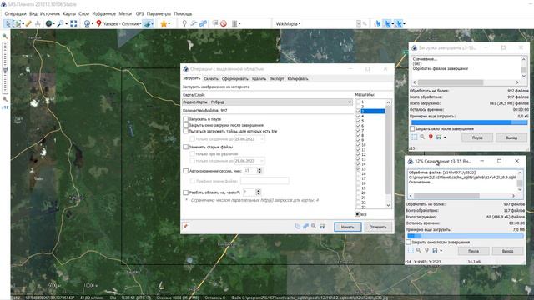Viewport: 534px width, 300px height.
Task: Switch to the Экспорт tab
Action: (x=276, y=78)
